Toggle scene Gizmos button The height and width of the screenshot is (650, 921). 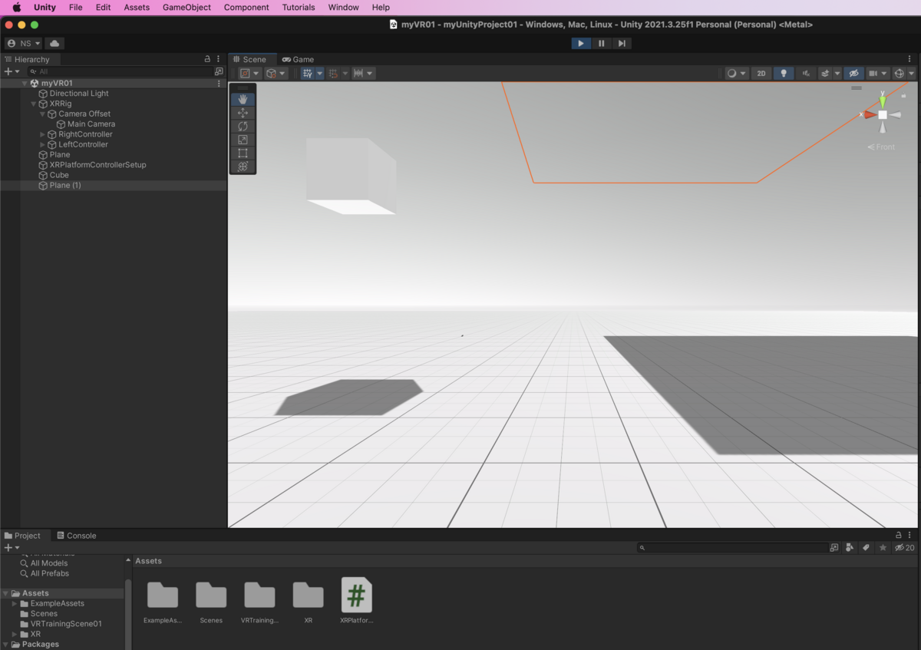click(899, 74)
